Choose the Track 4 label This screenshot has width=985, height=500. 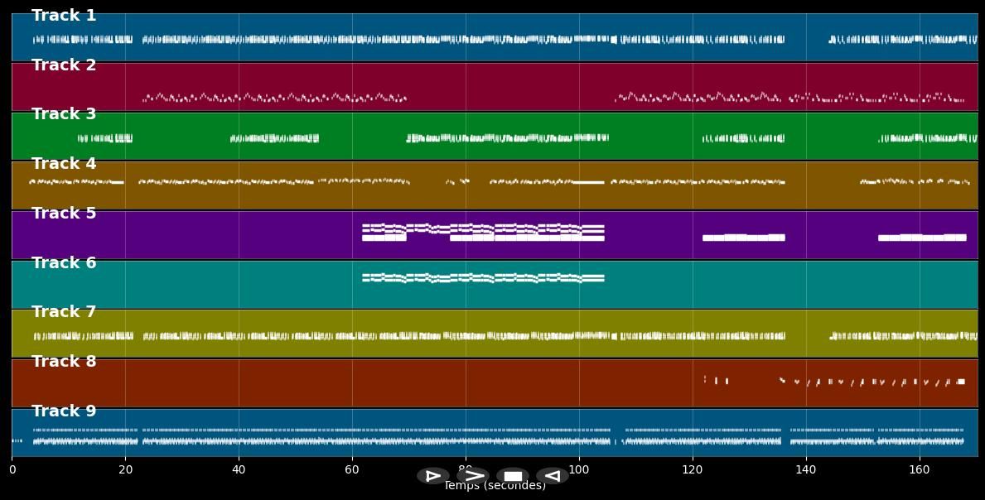[64, 164]
